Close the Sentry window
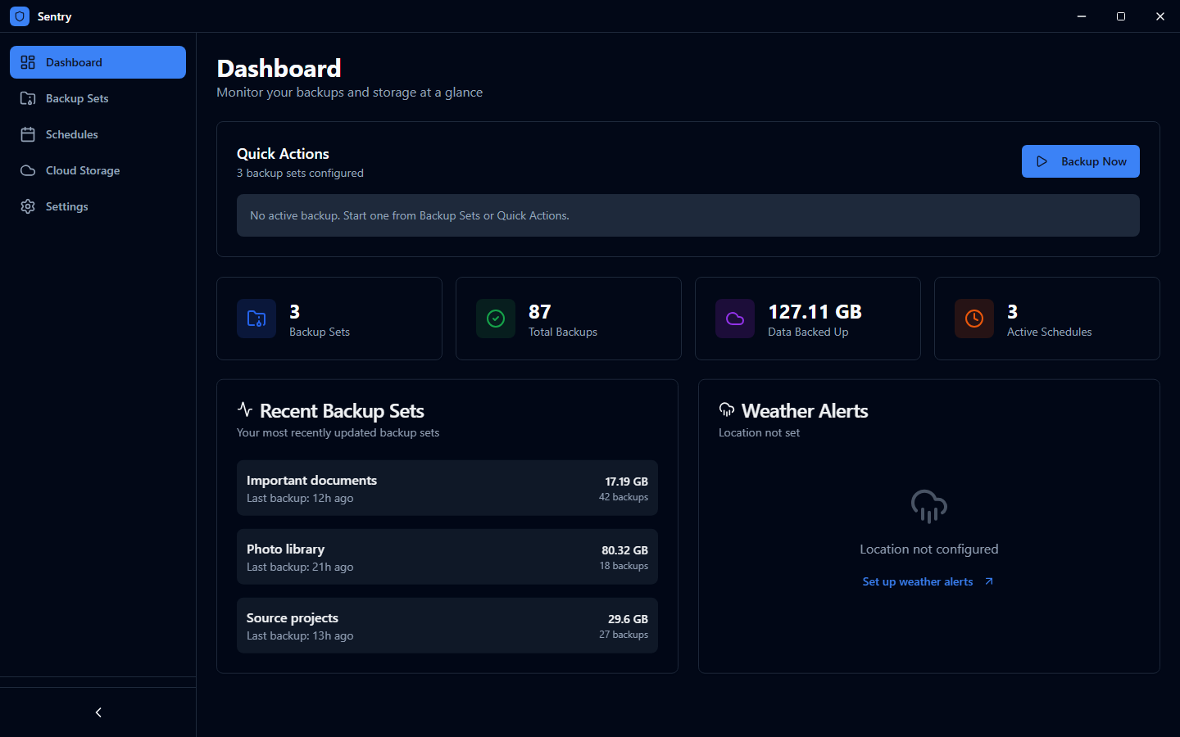This screenshot has width=1180, height=737. click(1160, 16)
